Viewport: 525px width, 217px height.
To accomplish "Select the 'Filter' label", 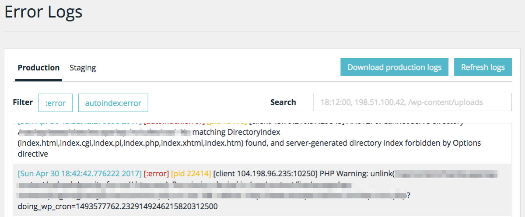I will 23,102.
